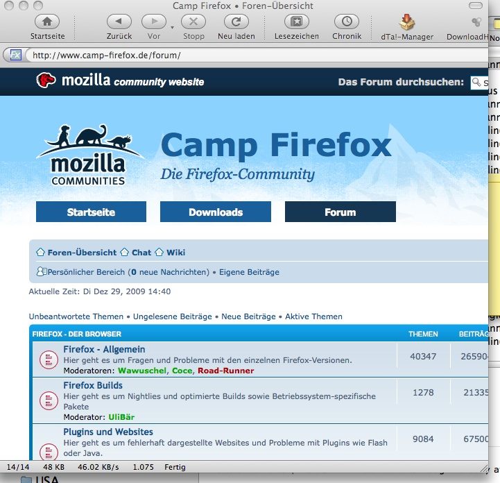This screenshot has height=483, width=500.
Task: Click the user icon beside Persönlicher Bereich
Action: point(42,271)
